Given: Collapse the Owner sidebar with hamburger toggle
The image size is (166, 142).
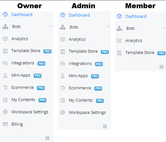Looking at the screenshot, I should click(x=47, y=138).
